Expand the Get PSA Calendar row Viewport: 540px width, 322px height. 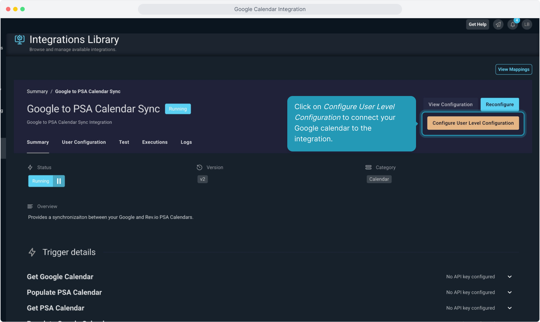tap(510, 308)
